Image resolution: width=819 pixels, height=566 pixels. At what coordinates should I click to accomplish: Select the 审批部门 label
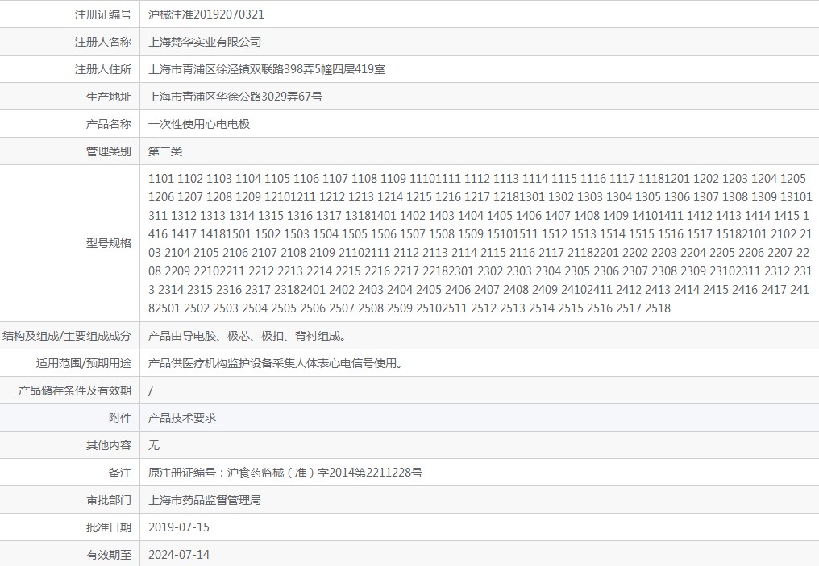[109, 500]
